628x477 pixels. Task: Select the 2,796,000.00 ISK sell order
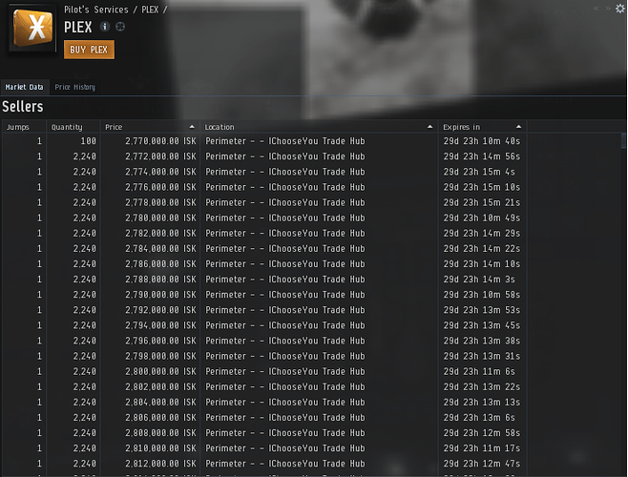tap(311, 341)
